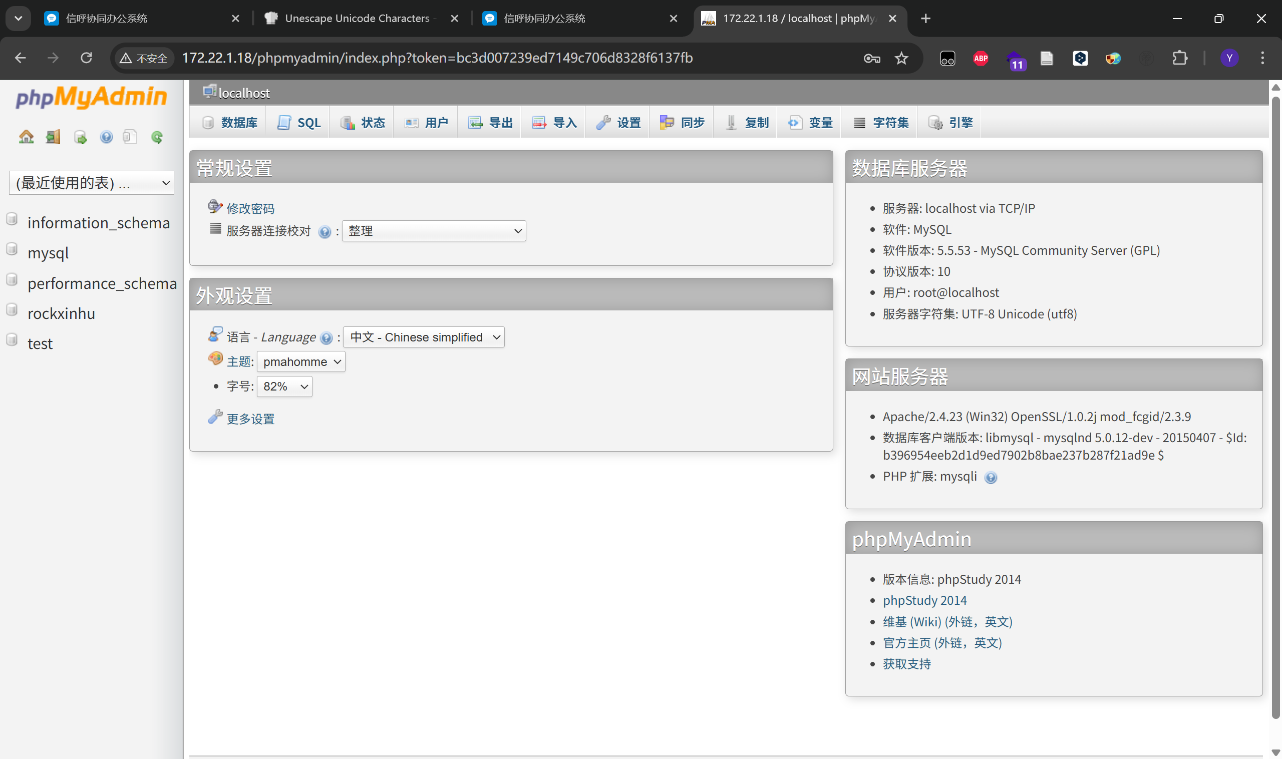Click the 修改密码 change password link
Viewport: 1282px width, 759px height.
tap(250, 209)
